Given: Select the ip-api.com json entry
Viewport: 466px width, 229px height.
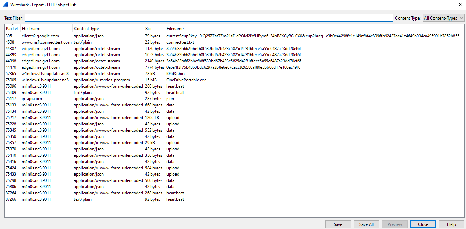Looking at the screenshot, I should click(105, 98).
